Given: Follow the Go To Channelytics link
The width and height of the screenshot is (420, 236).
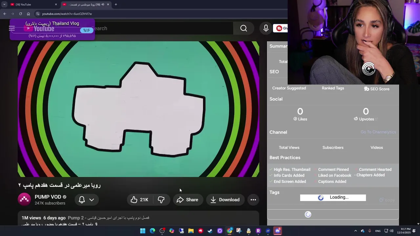Looking at the screenshot, I should tap(378, 132).
